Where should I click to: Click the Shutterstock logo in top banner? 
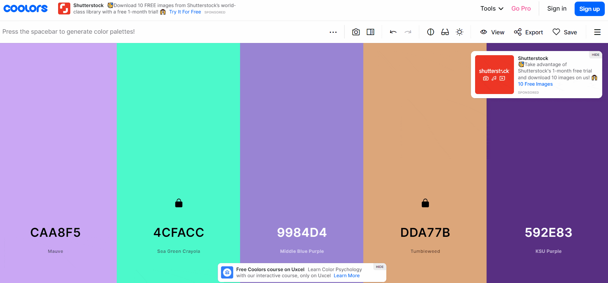(x=64, y=9)
